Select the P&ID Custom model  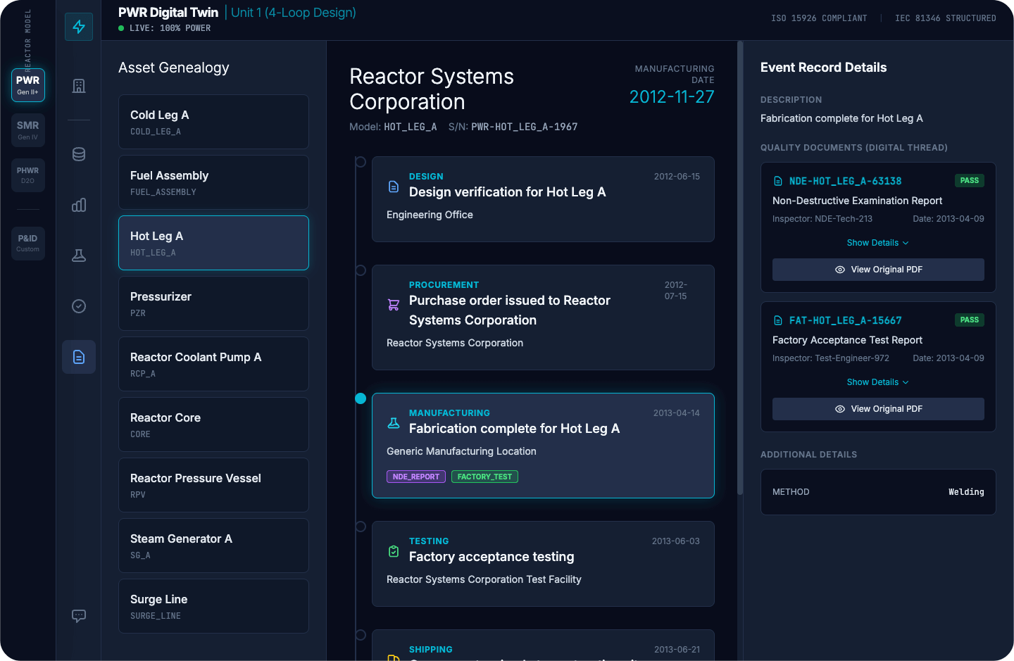pos(28,243)
